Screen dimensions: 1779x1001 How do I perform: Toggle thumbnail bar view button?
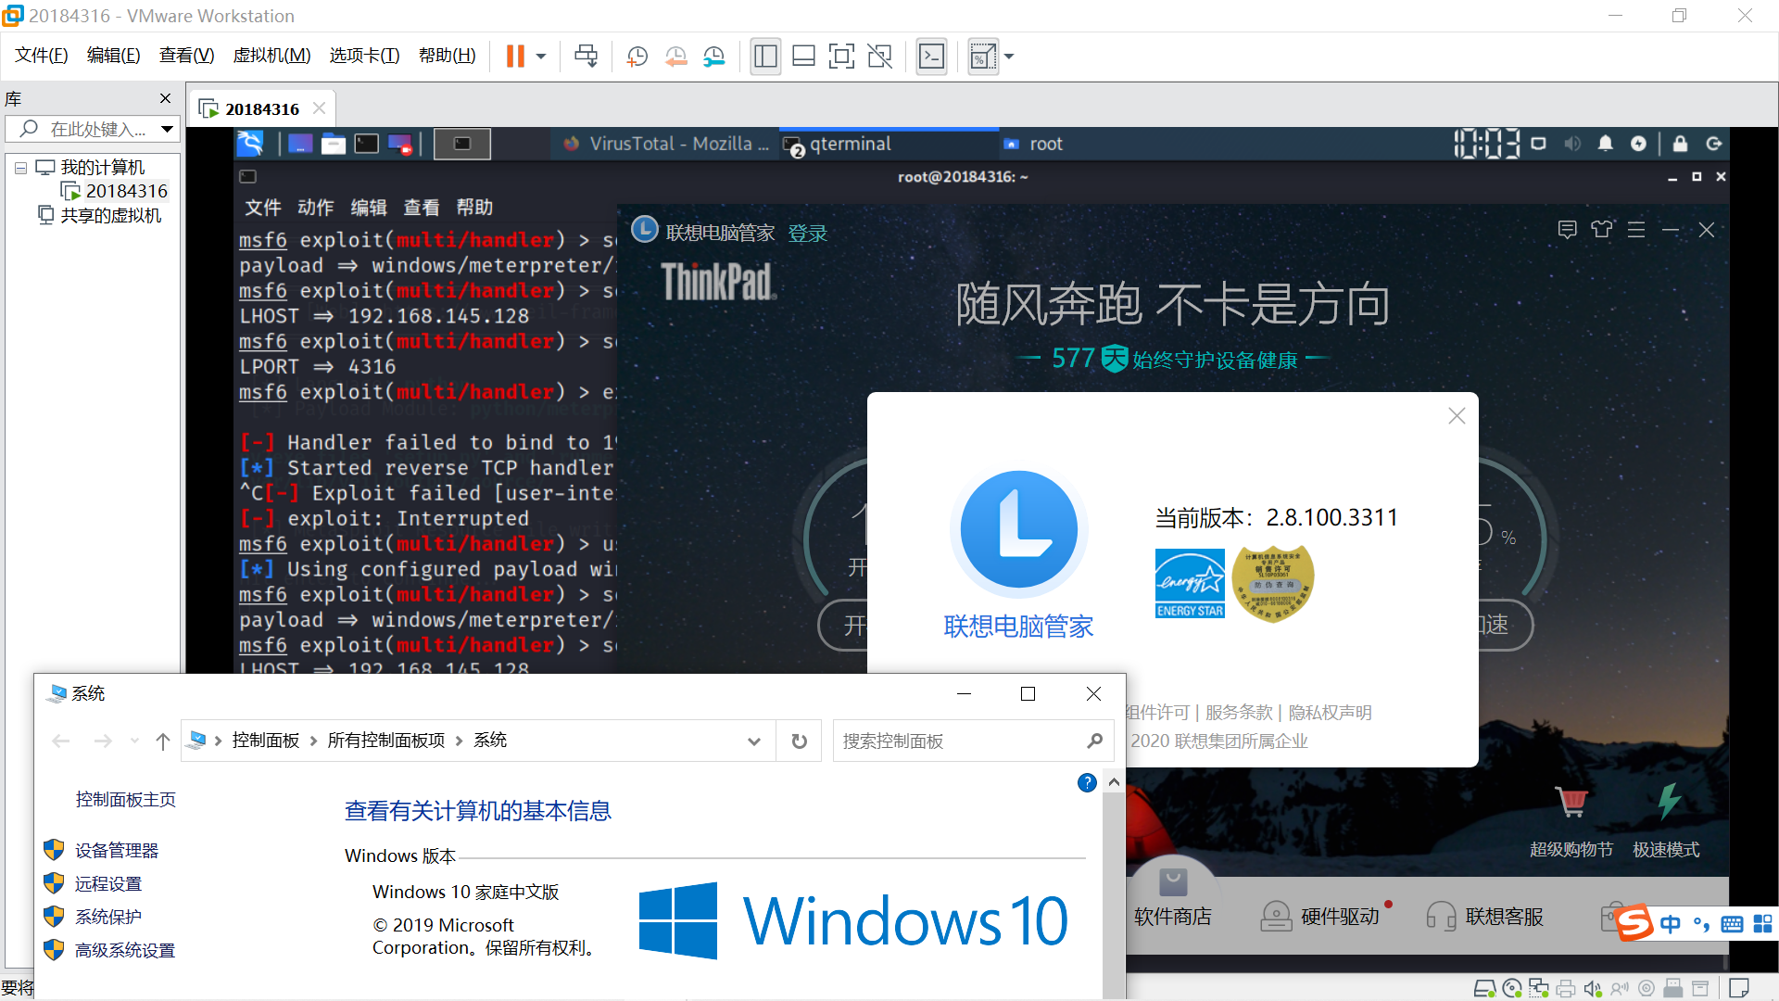[x=803, y=57]
